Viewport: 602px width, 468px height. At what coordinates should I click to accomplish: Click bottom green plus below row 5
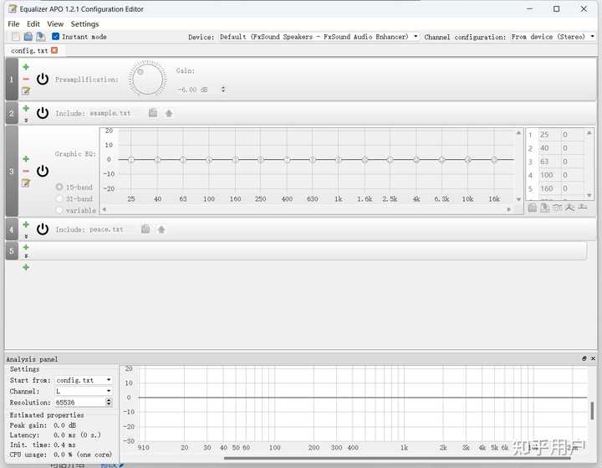[26, 267]
